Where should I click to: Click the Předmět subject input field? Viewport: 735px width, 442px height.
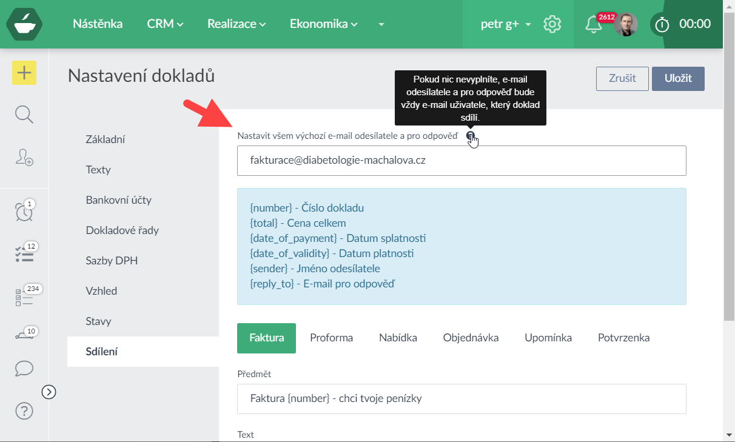pos(461,399)
